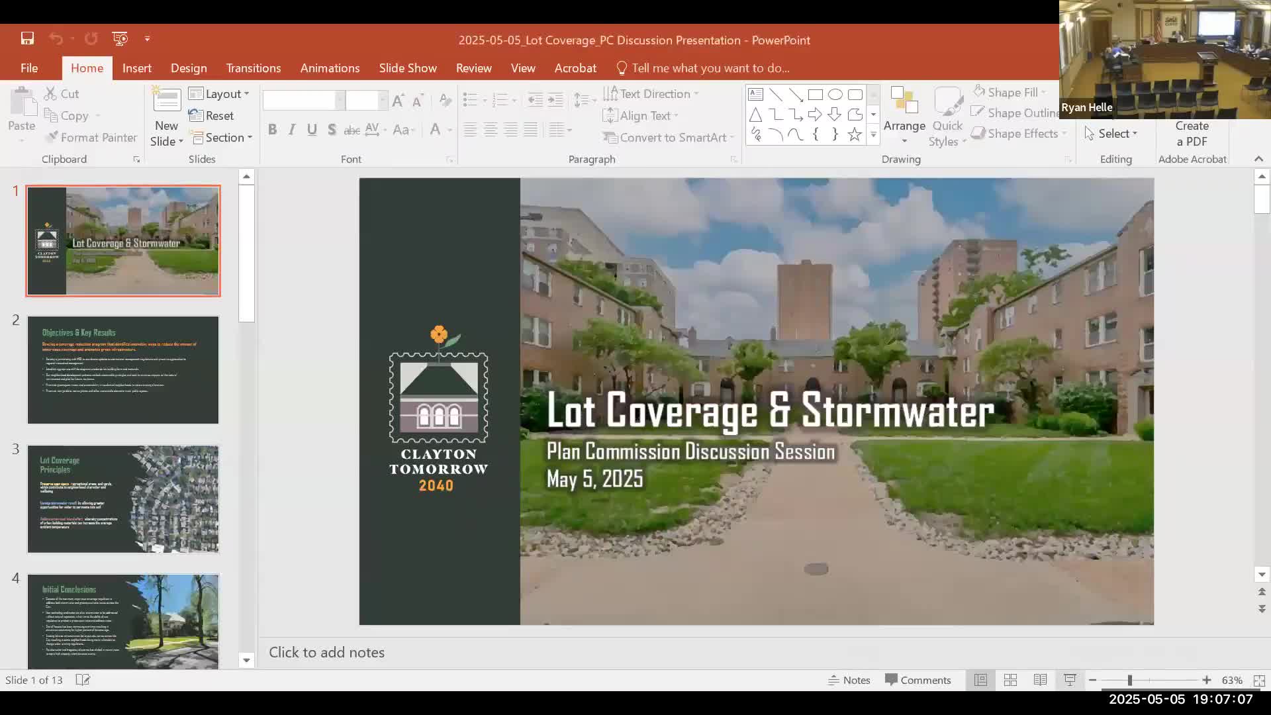Switch to the Design tab

coord(189,68)
